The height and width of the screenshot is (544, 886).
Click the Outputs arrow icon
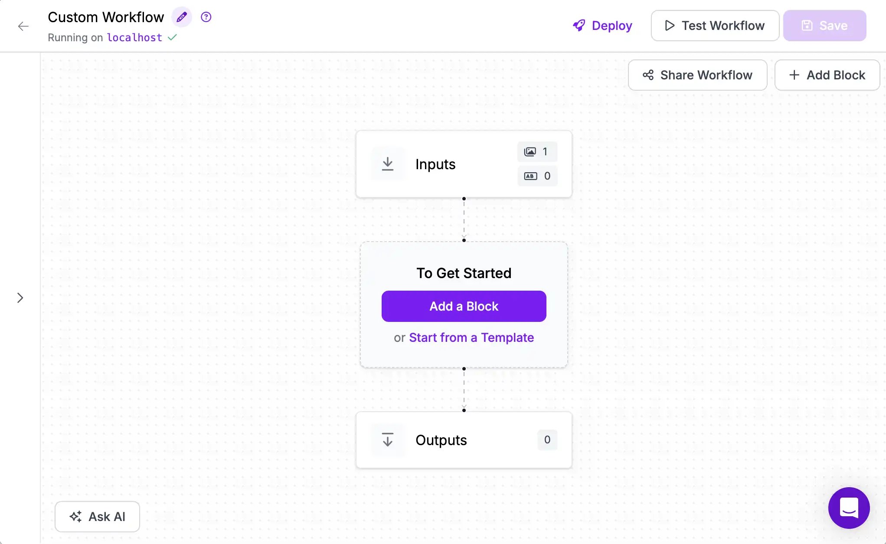click(388, 440)
